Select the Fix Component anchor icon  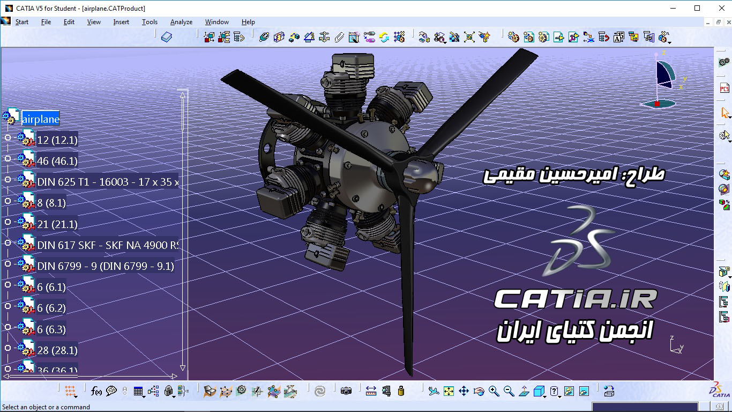pos(324,37)
